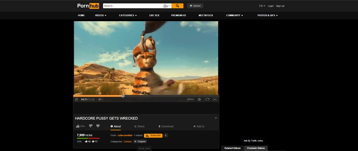
Task: Click the video progress bar handle
Action: coord(123,96)
